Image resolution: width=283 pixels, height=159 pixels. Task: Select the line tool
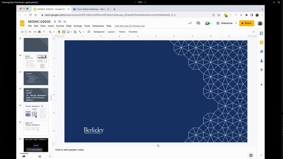[x=80, y=32]
